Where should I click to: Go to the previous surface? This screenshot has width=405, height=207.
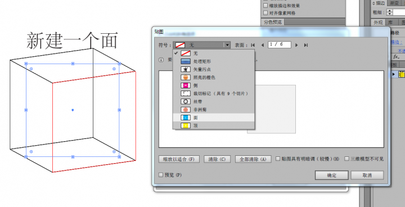pos(263,45)
